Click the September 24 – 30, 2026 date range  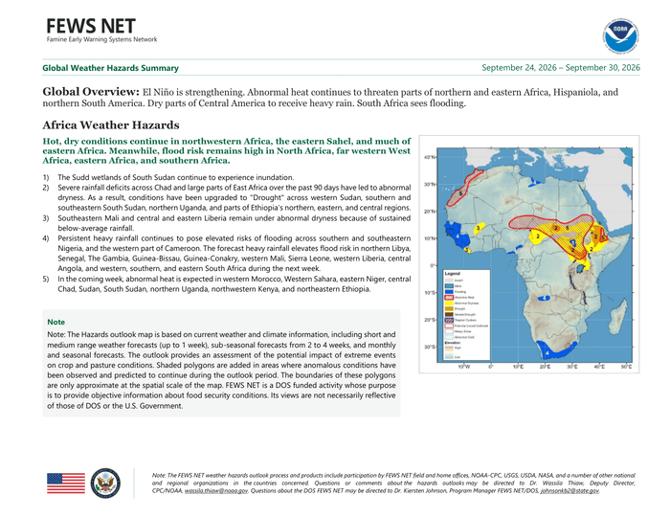pyautogui.click(x=561, y=68)
